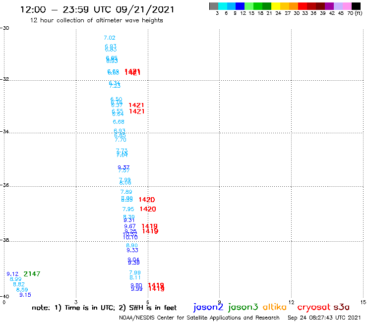Click the jason3 satellite label
The width and height of the screenshot is (367, 322).
tap(243, 307)
